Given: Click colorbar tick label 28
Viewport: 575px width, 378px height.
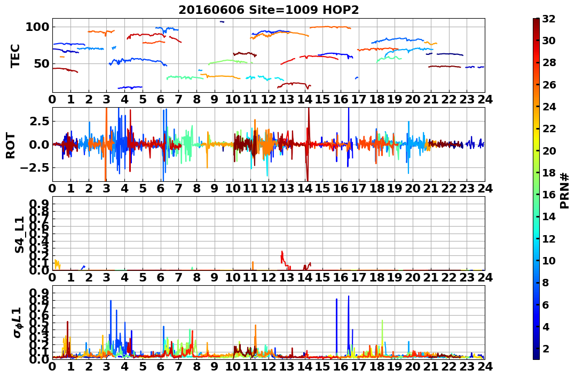Looking at the screenshot, I should click(x=549, y=62).
